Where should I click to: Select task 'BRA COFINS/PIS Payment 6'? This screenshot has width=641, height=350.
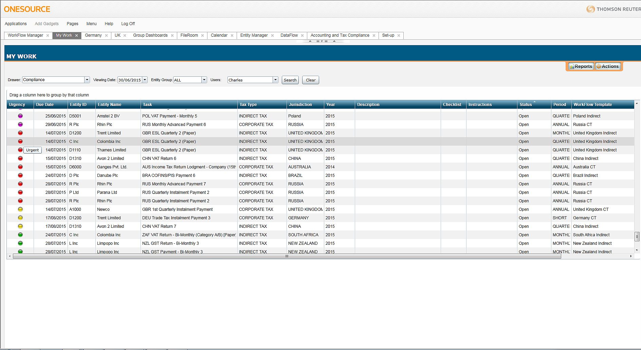(189, 176)
